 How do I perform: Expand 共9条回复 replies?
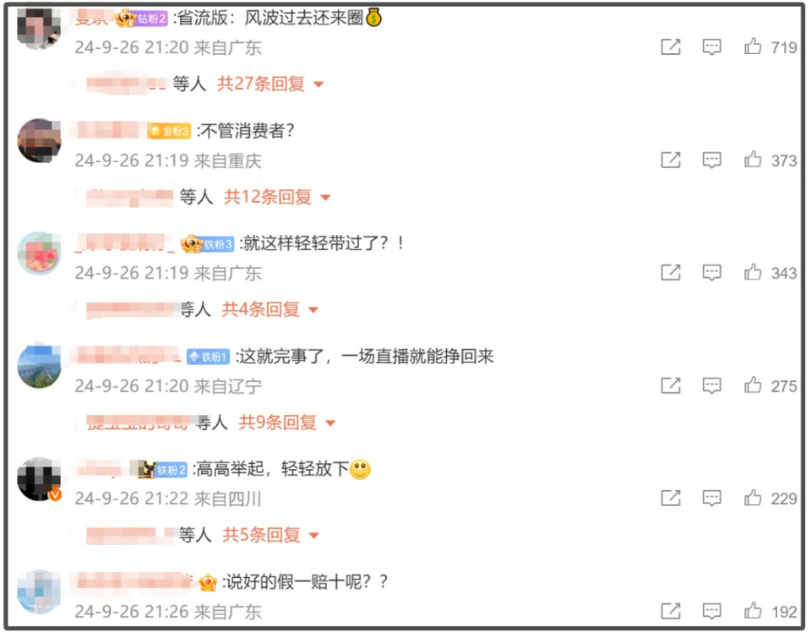point(287,422)
